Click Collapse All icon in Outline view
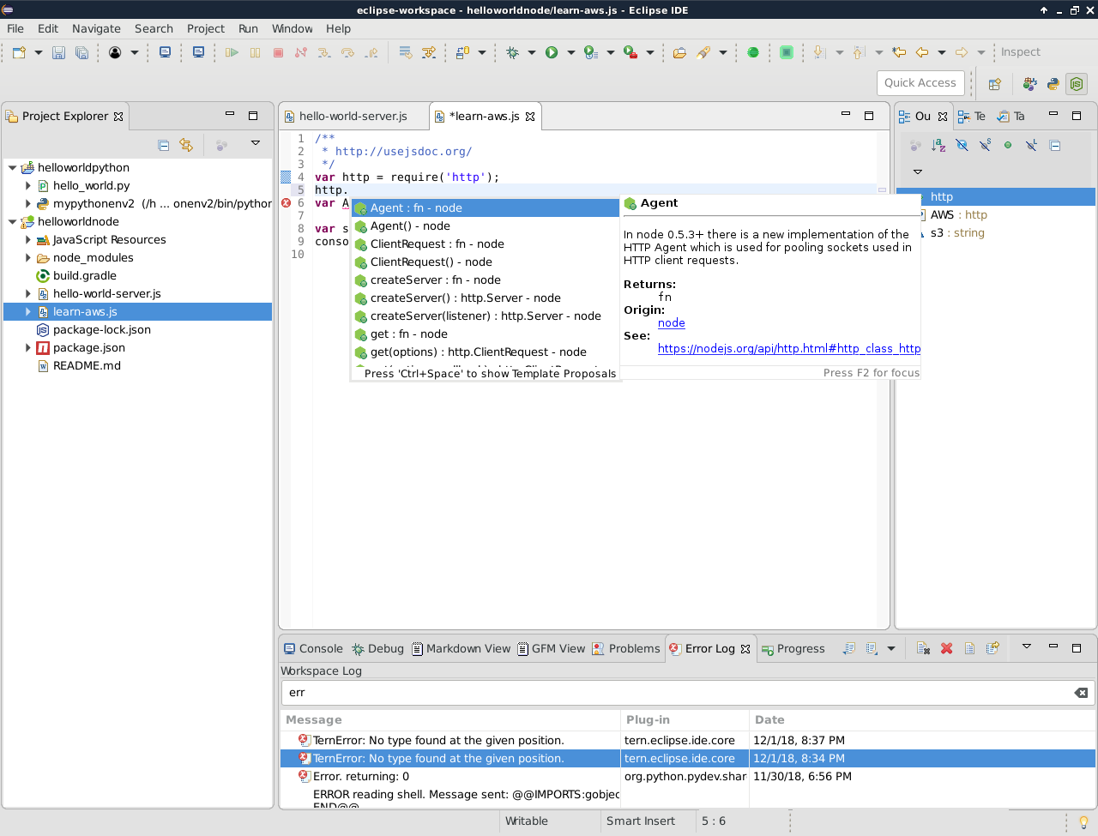 point(1055,146)
